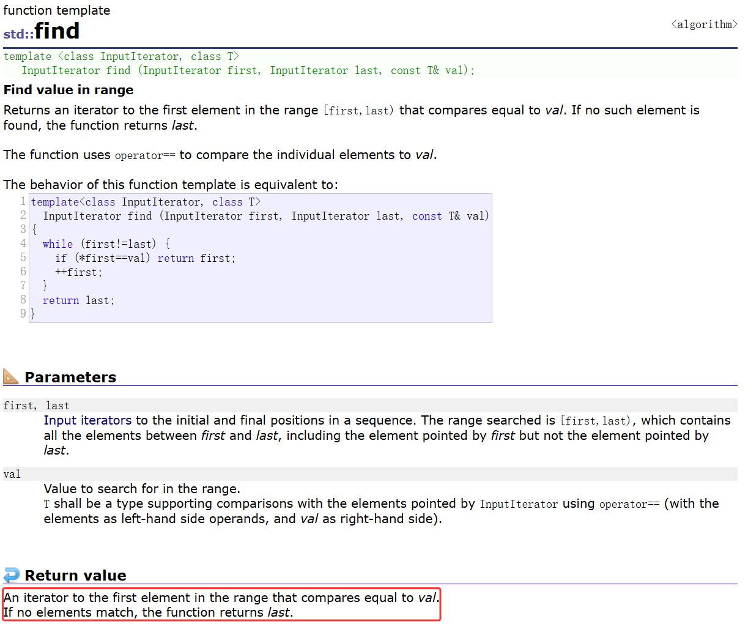The width and height of the screenshot is (748, 624).
Task: Click sentence "The function uses operator== to compare"
Action: click(x=220, y=155)
